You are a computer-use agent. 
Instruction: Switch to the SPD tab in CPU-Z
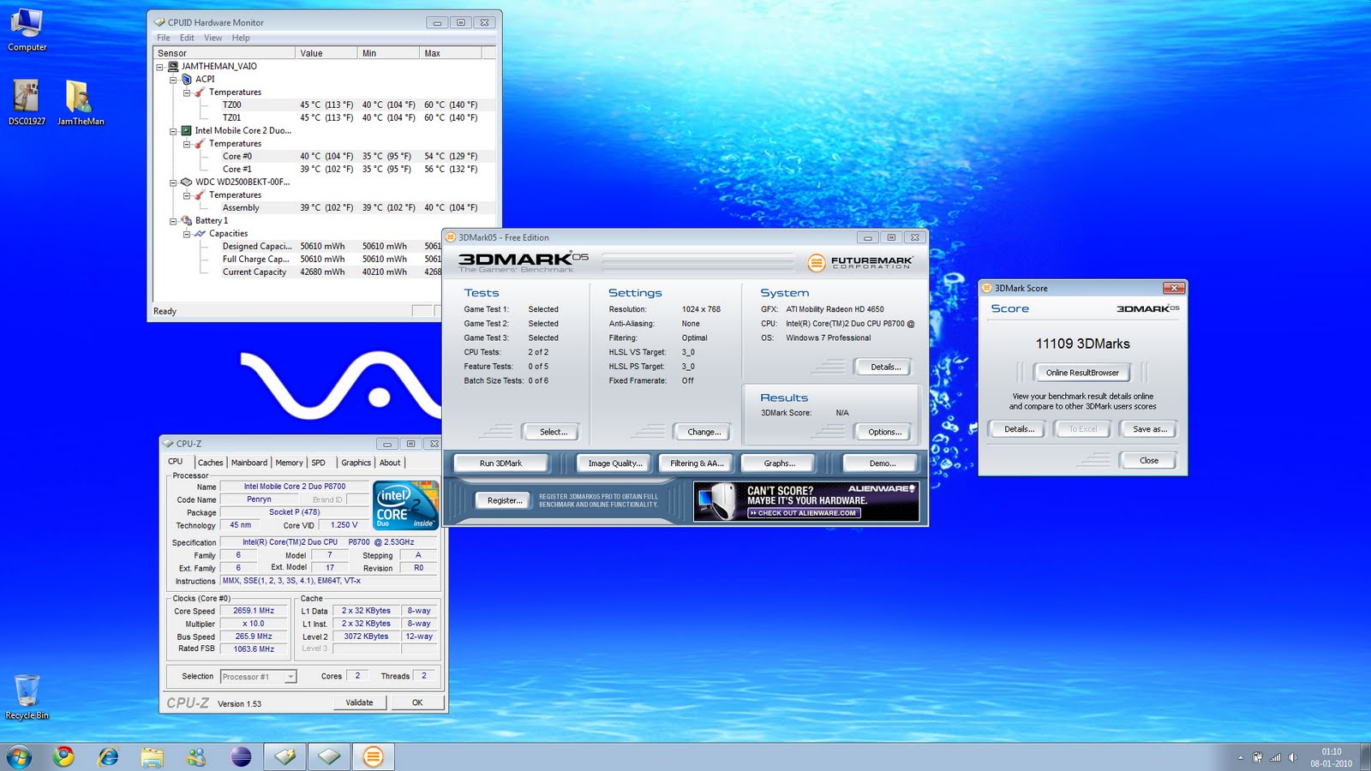click(319, 463)
